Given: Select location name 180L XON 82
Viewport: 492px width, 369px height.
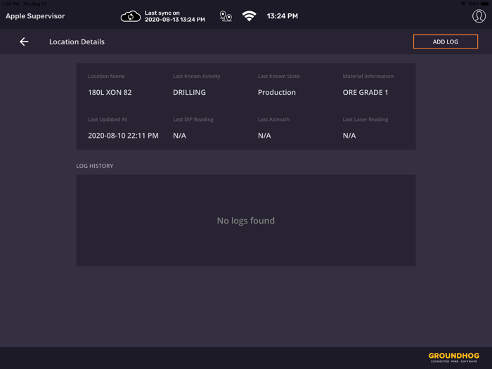Looking at the screenshot, I should 110,93.
